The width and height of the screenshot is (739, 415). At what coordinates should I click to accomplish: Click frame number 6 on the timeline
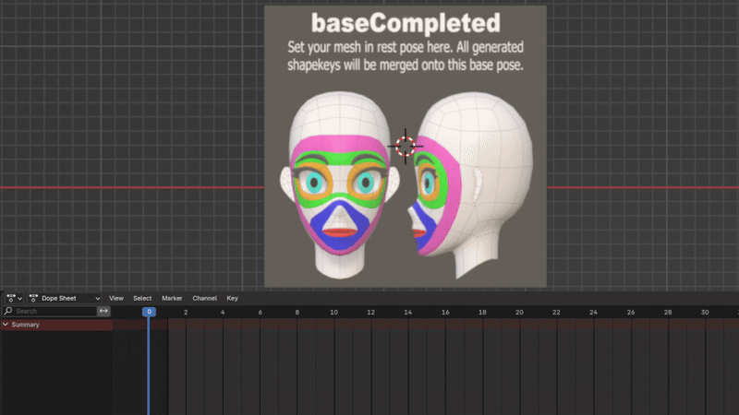(260, 312)
